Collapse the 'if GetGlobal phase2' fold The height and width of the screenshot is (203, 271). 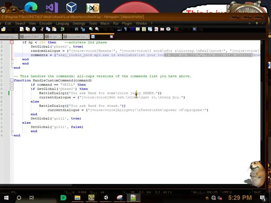coord(12,89)
